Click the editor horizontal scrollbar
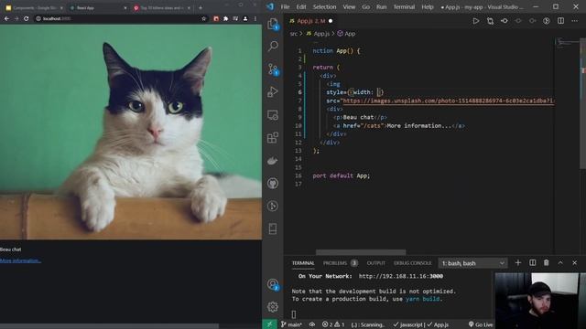Viewport: 586px width, 329px height. tap(361, 252)
